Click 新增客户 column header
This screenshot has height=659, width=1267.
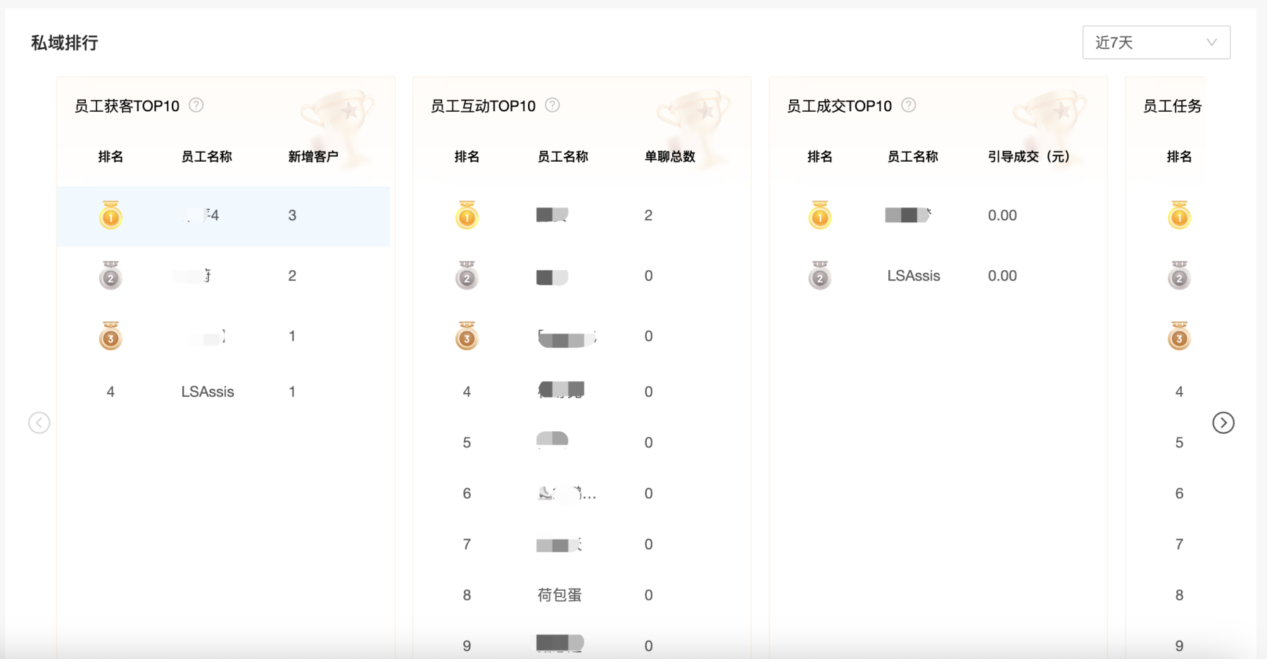313,157
